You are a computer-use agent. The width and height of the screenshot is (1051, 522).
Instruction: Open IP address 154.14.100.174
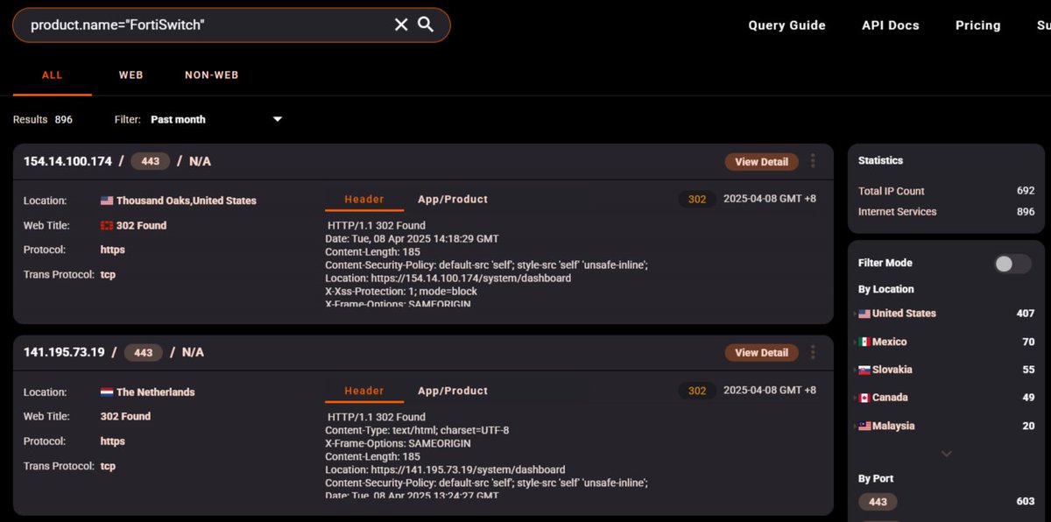pos(67,162)
